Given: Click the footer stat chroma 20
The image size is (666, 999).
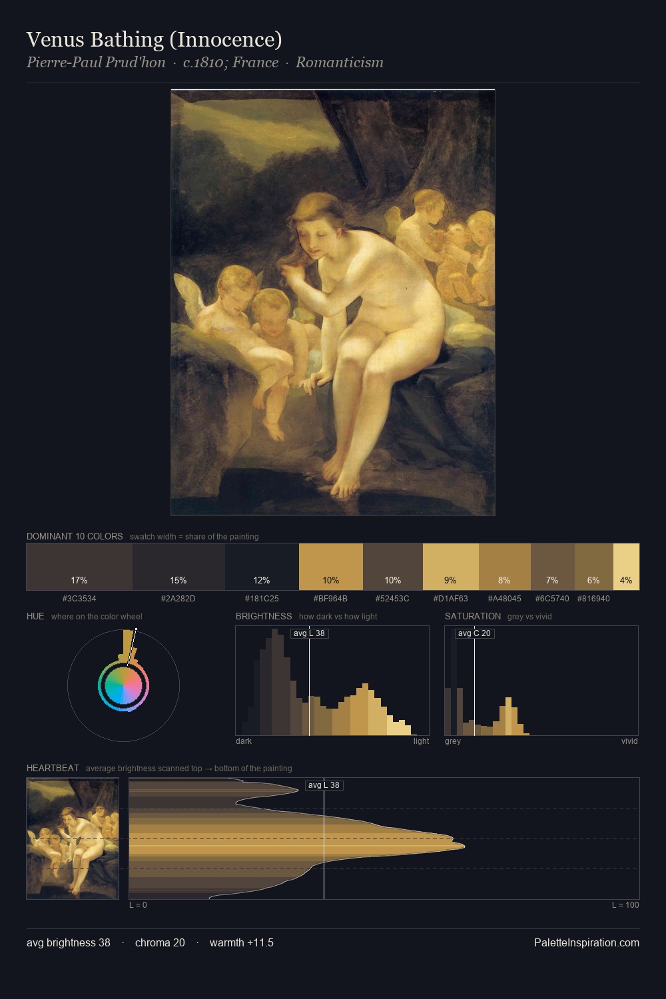Looking at the screenshot, I should click(x=160, y=942).
